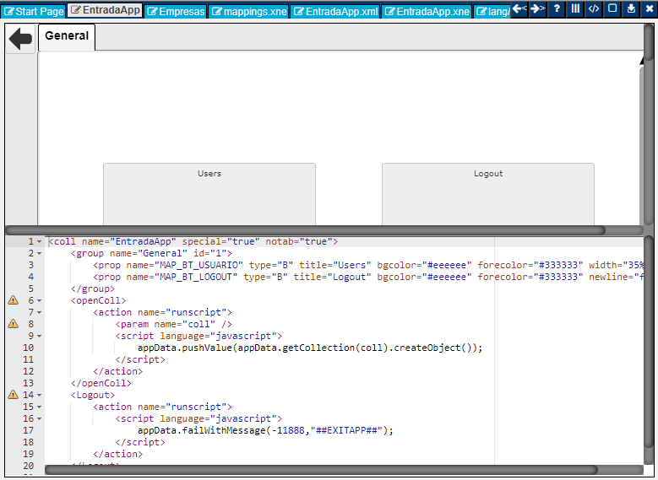Click the MAP_BT_LOGOUT prop line

pos(368,277)
